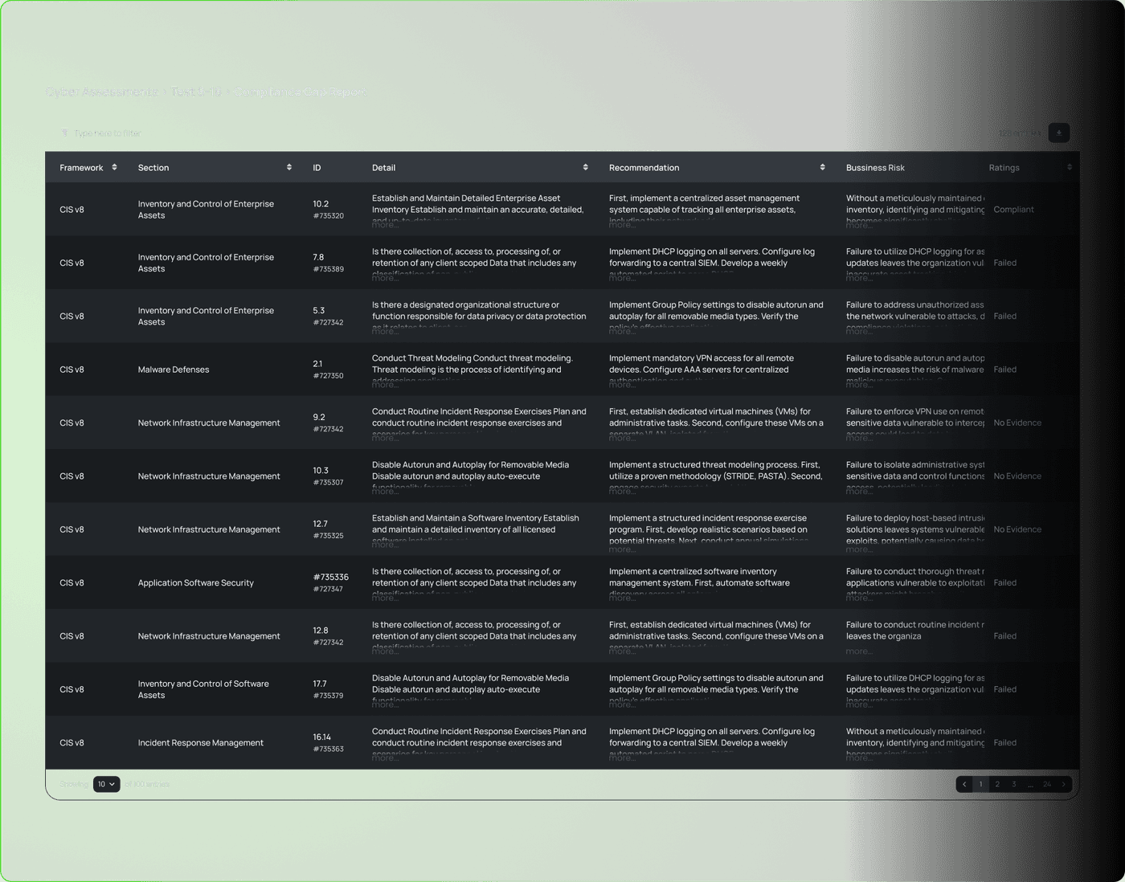Select page 3 in the pagination
The width and height of the screenshot is (1125, 882).
pos(1014,784)
